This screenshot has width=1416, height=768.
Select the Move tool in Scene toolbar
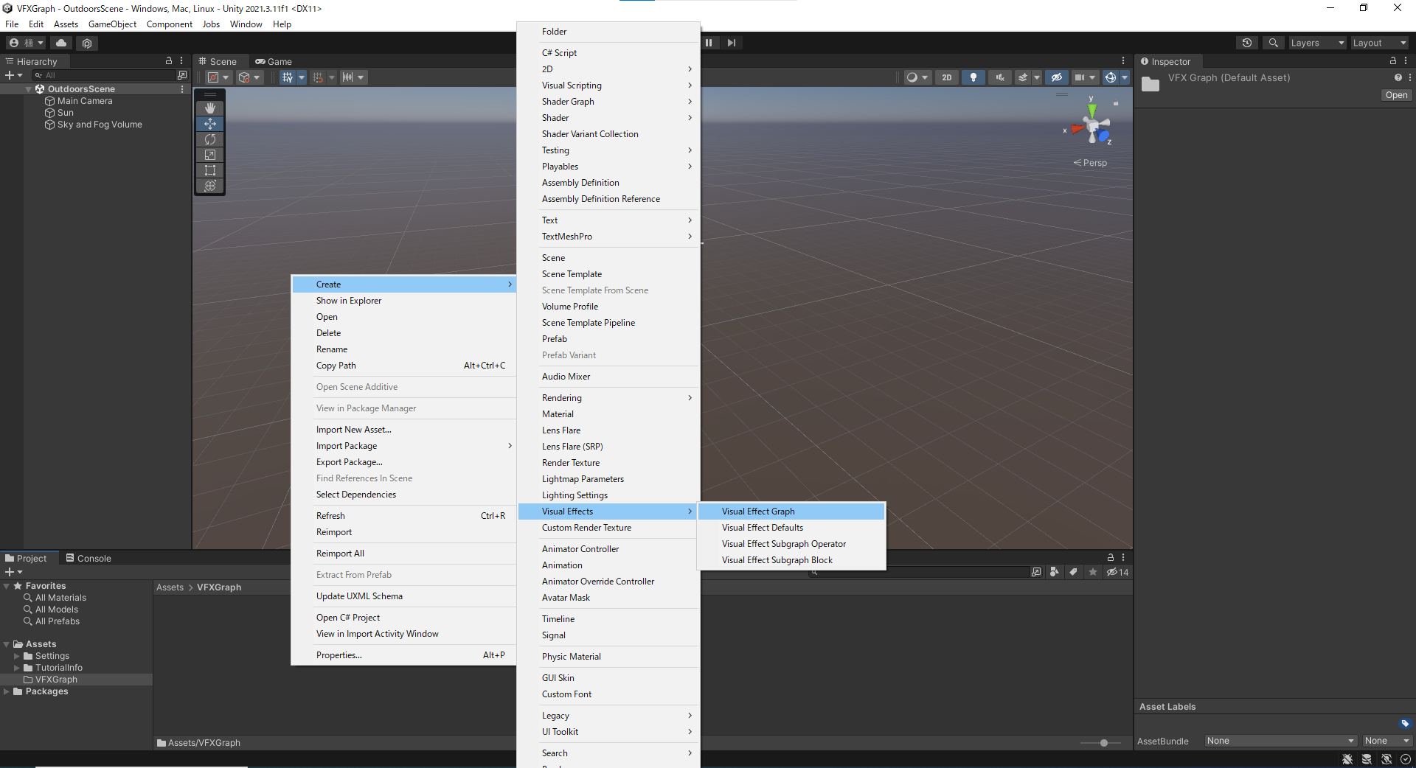point(210,124)
